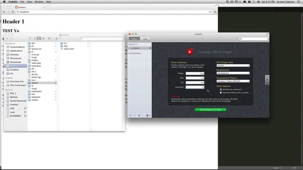Open the CSS Output Style dropdown

coord(233,66)
